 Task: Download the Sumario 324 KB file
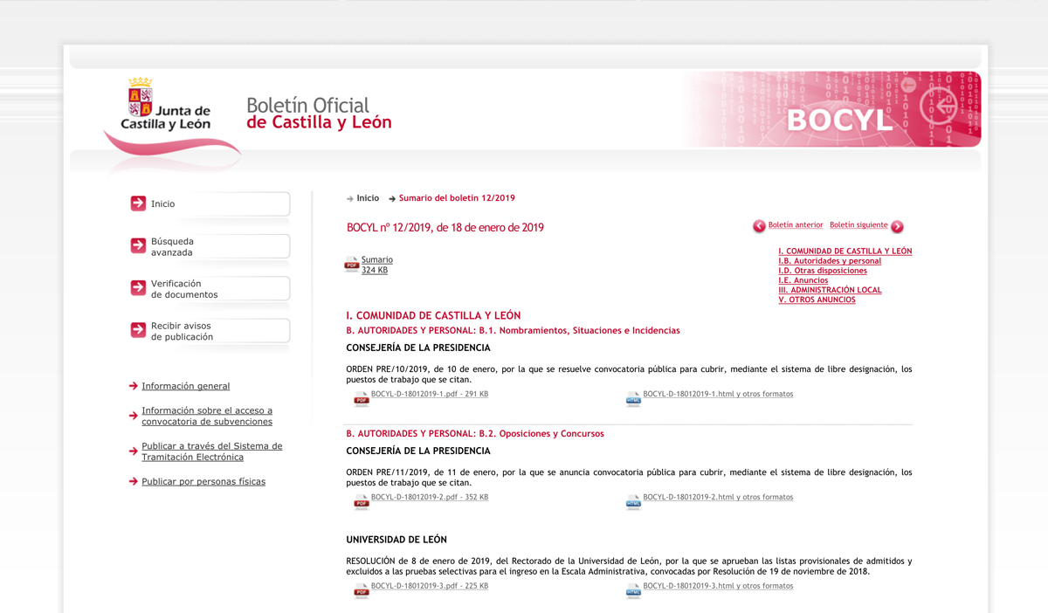[377, 265]
